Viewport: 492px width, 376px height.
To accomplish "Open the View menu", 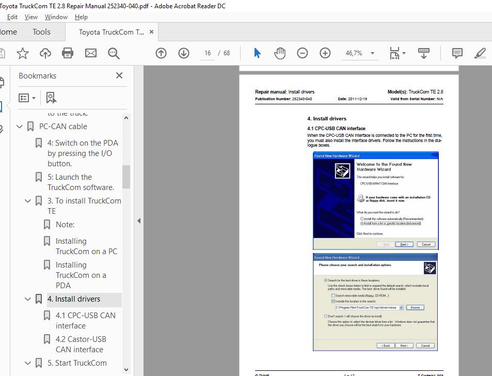I will tap(31, 17).
